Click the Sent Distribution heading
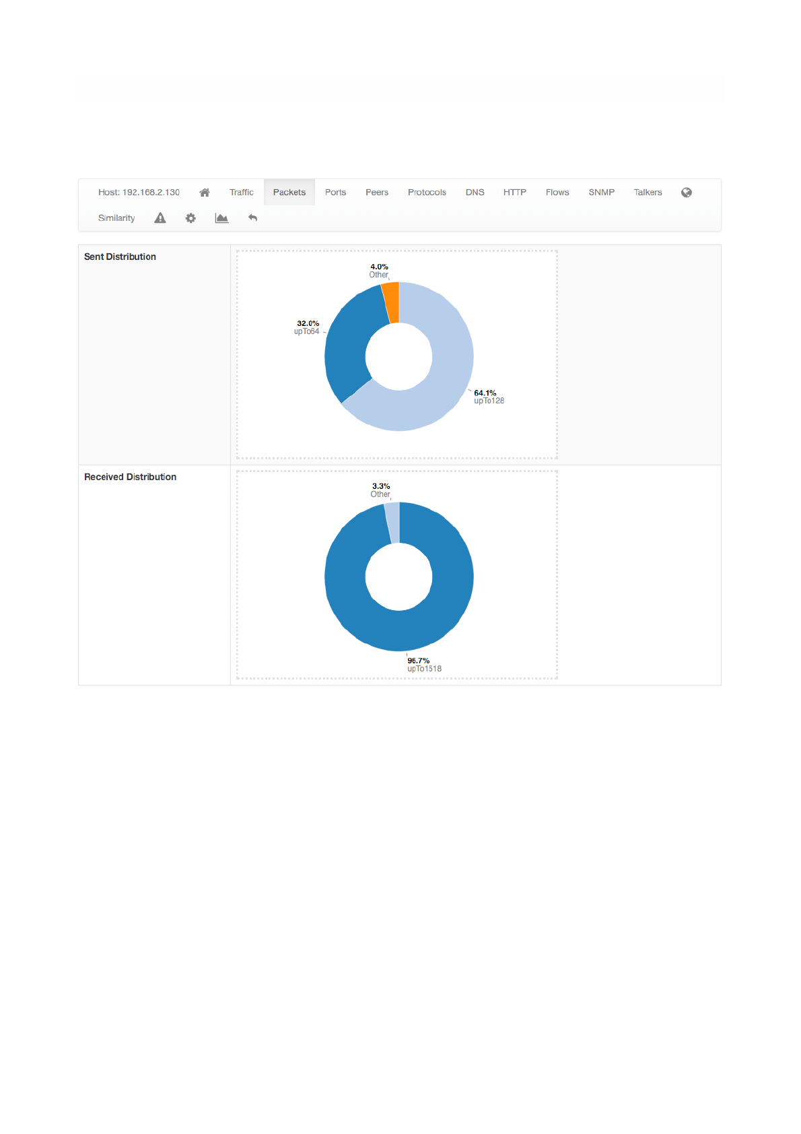Screen dimensions: 801x1134 (x=120, y=257)
